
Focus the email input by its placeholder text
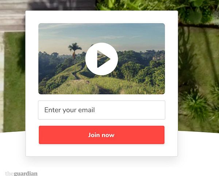tap(69, 110)
